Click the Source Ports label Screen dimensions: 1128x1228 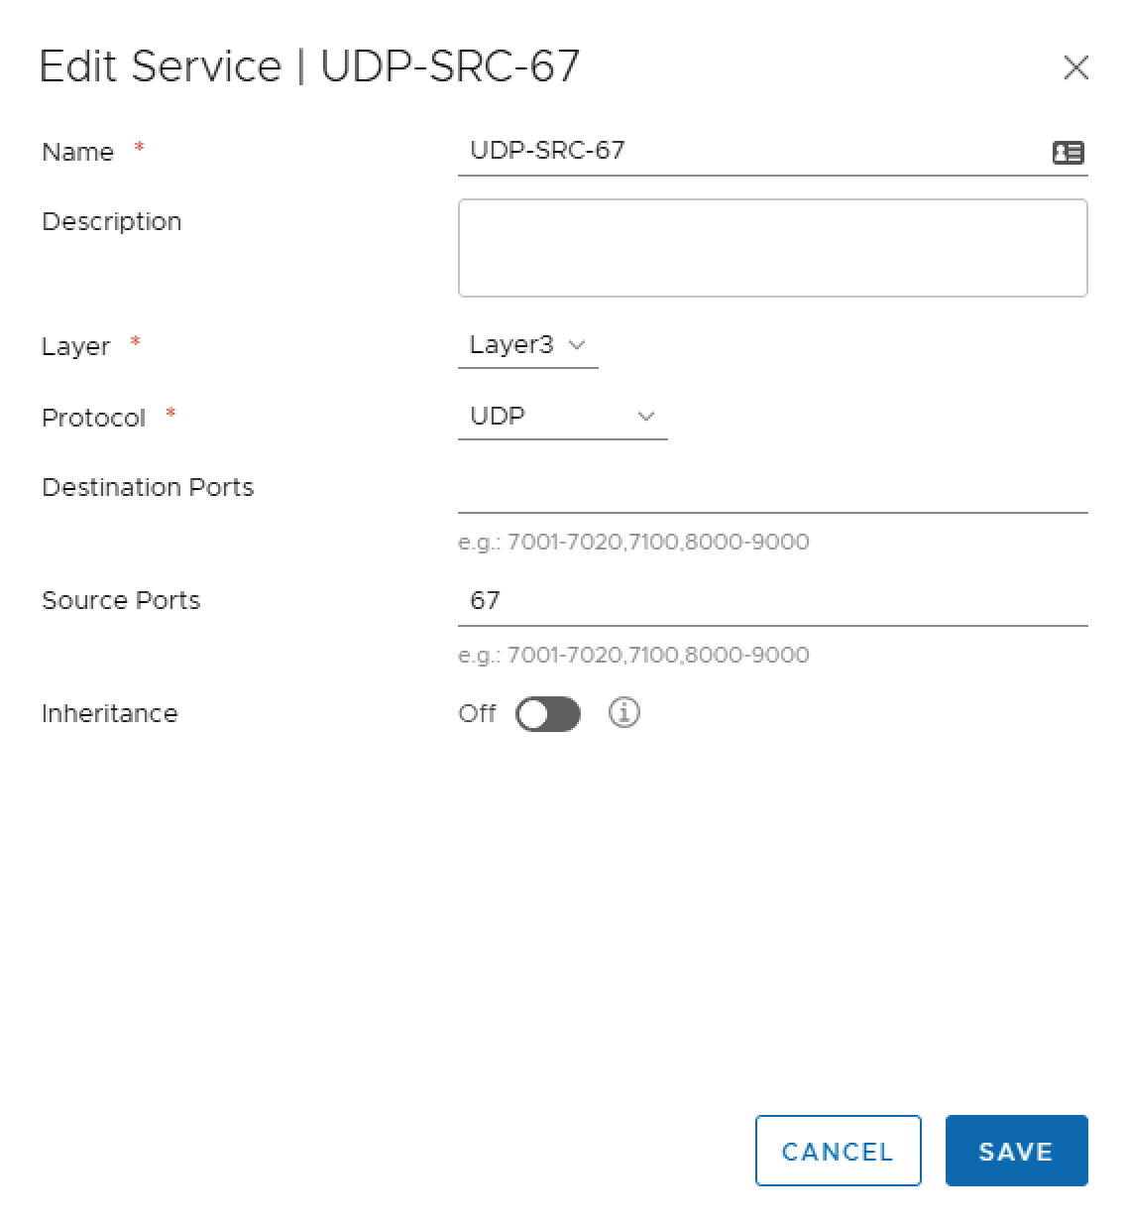click(121, 601)
